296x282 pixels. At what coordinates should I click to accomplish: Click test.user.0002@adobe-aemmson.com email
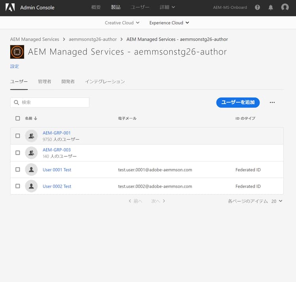pyautogui.click(x=155, y=186)
